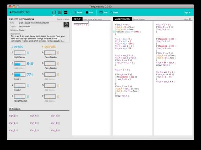This screenshot has height=150, width=201.
Task: Click the Input 2 bar showing 510
Action: [19, 64]
